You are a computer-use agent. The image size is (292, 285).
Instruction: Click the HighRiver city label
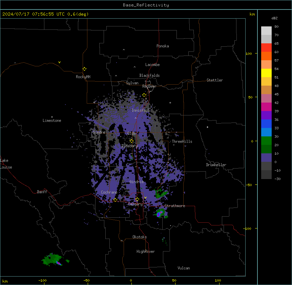(x=146, y=251)
